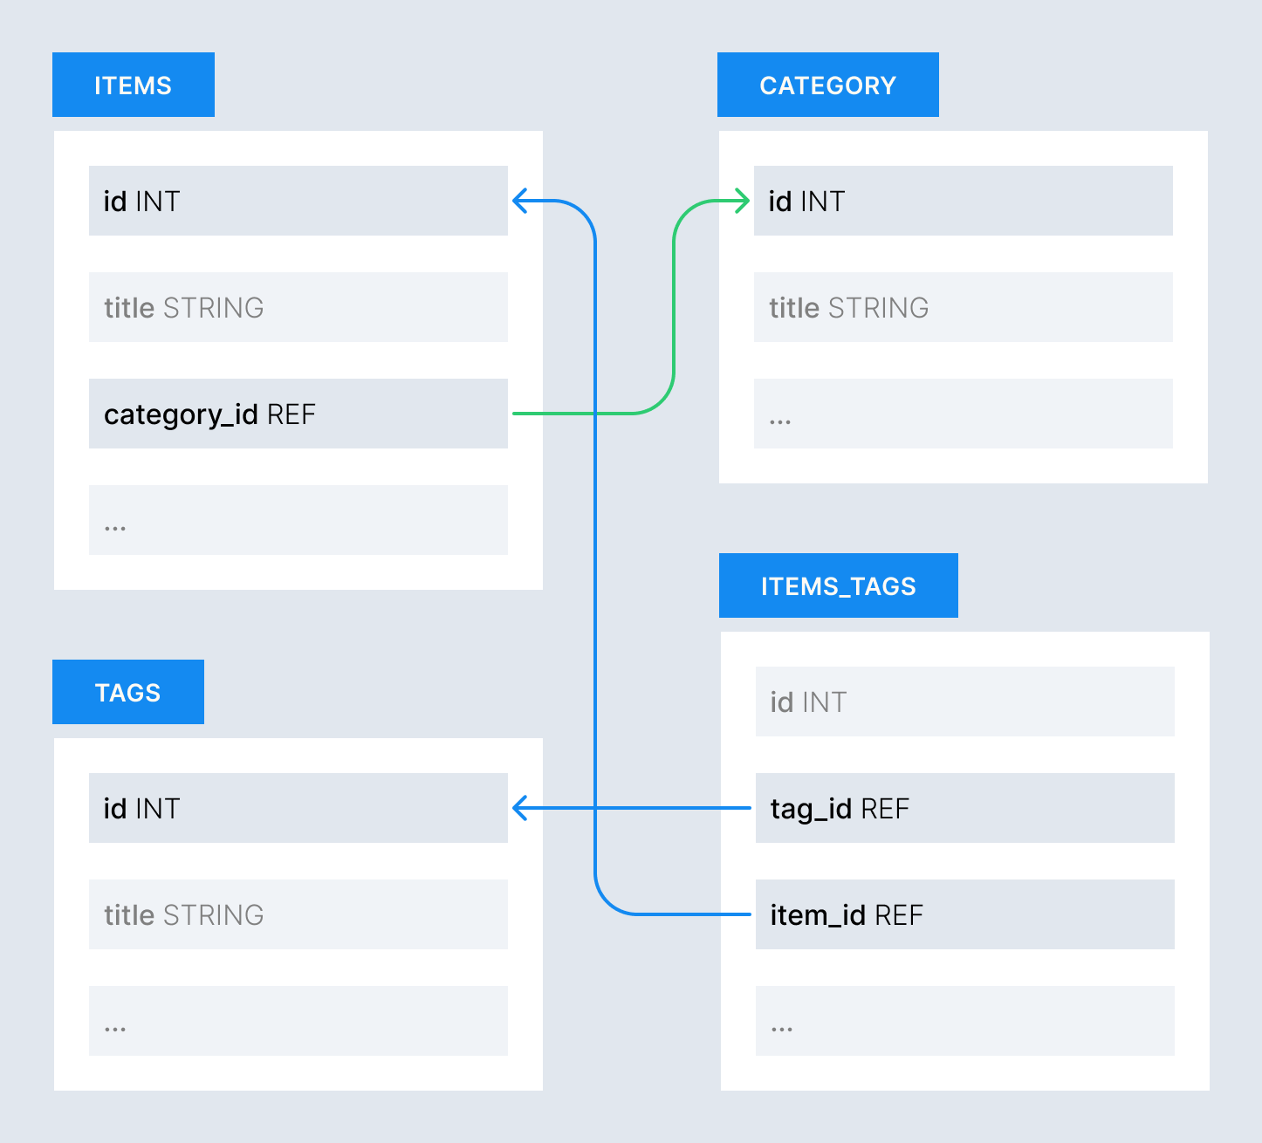Click the ITEMS table header
This screenshot has height=1143, width=1262.
(133, 85)
